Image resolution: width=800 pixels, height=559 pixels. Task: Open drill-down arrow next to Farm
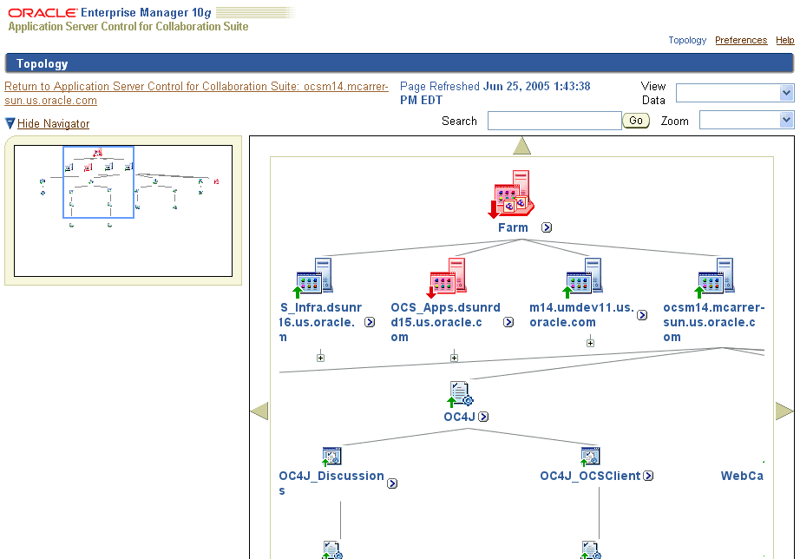[545, 227]
